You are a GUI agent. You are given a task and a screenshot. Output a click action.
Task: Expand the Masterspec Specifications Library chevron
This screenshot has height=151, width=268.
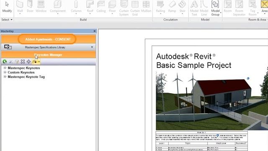92,47
